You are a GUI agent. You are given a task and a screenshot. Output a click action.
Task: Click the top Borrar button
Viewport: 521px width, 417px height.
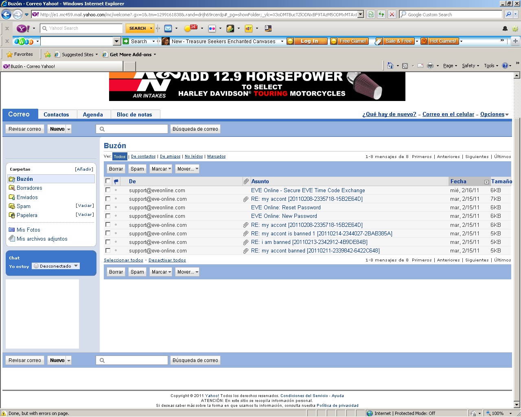(116, 169)
